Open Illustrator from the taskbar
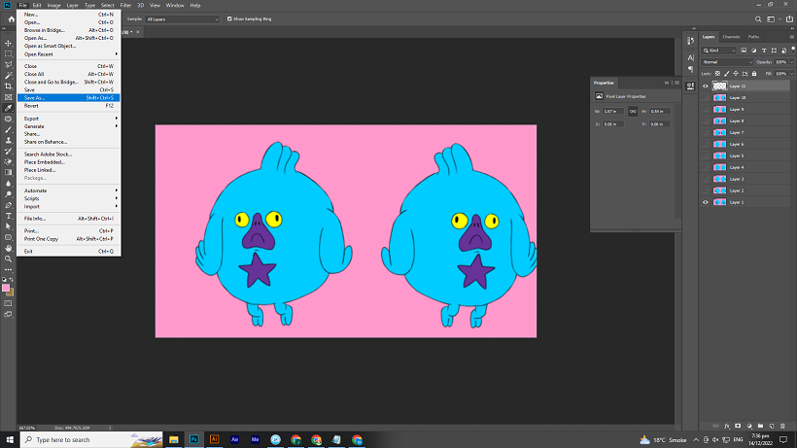Screen dimensions: 797x448 [x=215, y=440]
